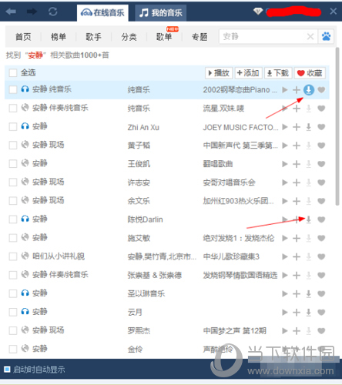This screenshot has height=385, width=342.
Task: Favorite the 张崇基 & 张崇德 song
Action: click(321, 275)
